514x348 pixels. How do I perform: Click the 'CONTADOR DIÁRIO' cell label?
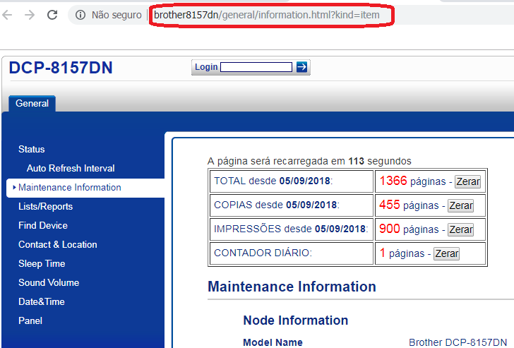coord(263,253)
